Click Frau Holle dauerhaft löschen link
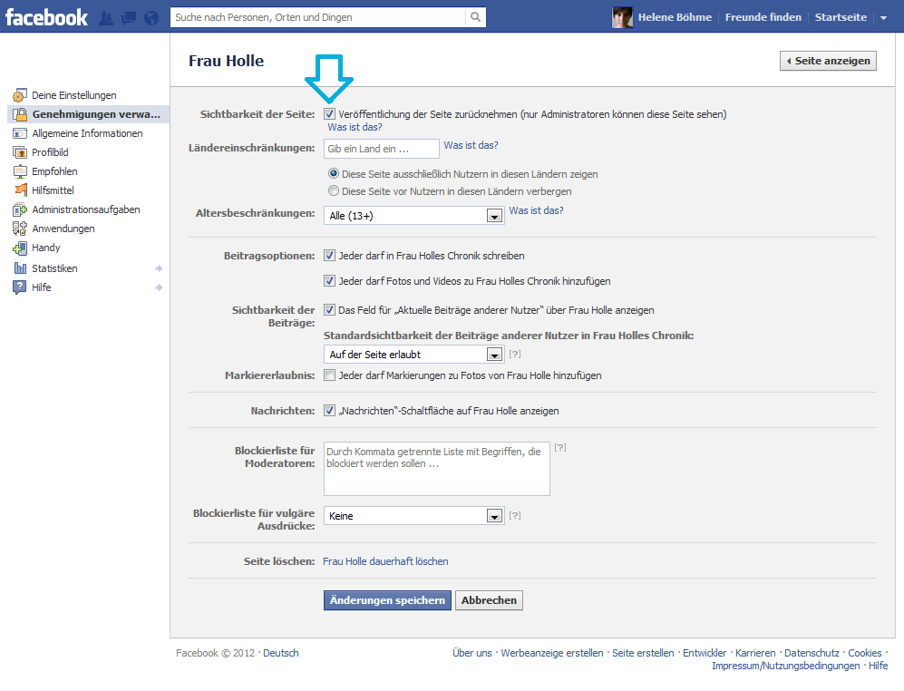Viewport: 904px width, 691px height. (385, 561)
